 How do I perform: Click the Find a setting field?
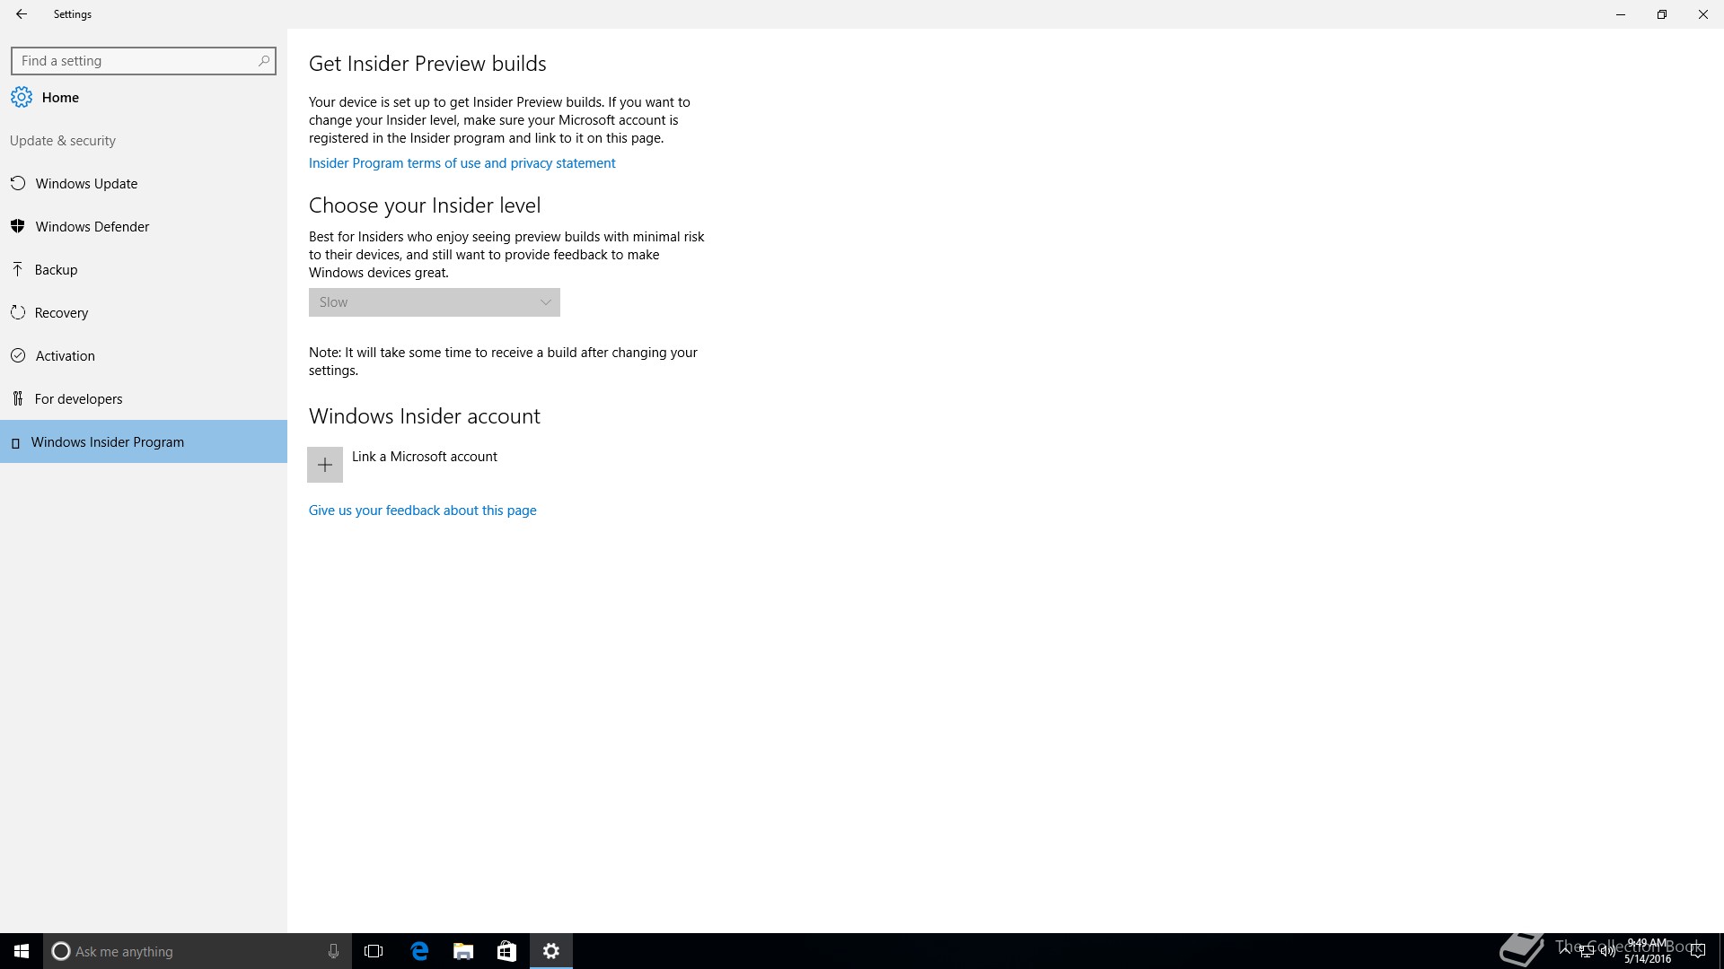point(135,61)
